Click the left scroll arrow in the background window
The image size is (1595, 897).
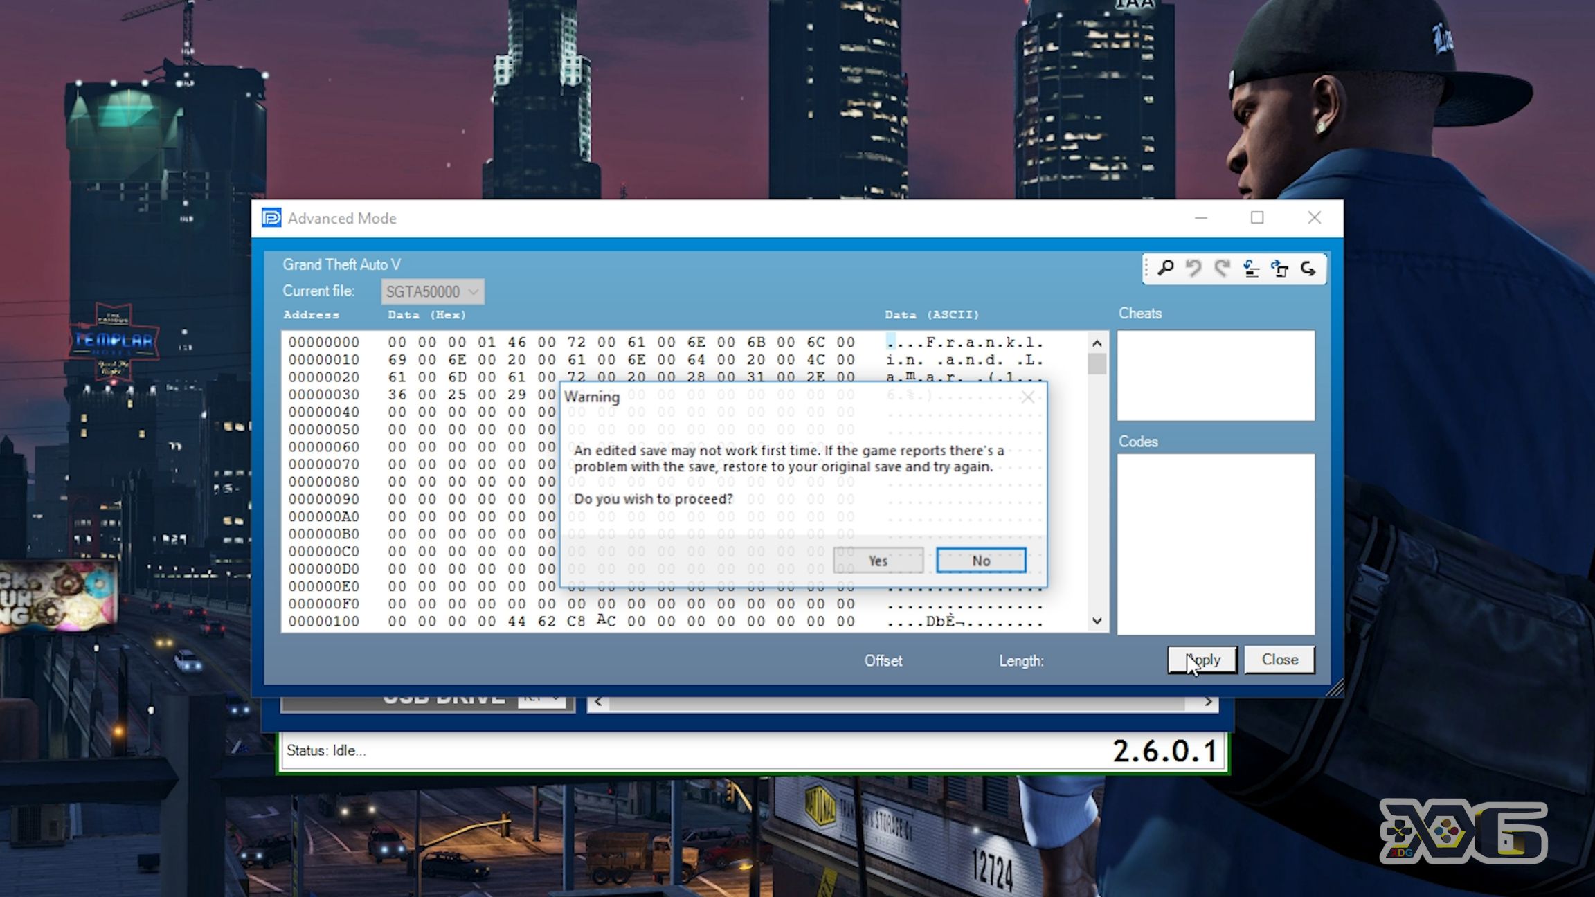pyautogui.click(x=598, y=703)
